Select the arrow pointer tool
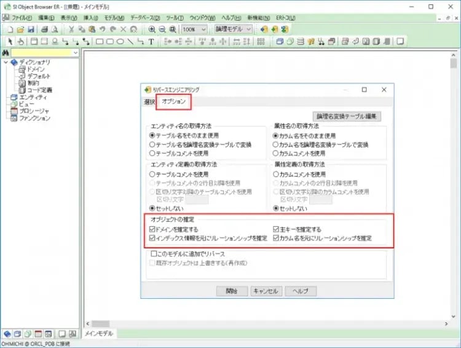The image size is (461, 348). pyautogui.click(x=9, y=42)
